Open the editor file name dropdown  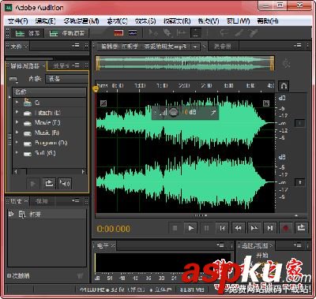click(x=195, y=47)
